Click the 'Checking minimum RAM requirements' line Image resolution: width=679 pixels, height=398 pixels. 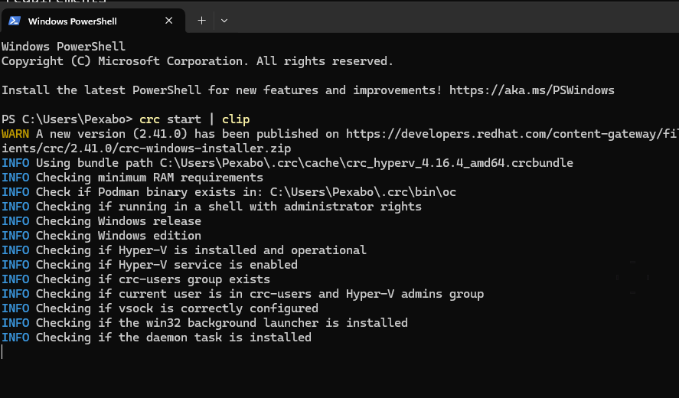[132, 178]
